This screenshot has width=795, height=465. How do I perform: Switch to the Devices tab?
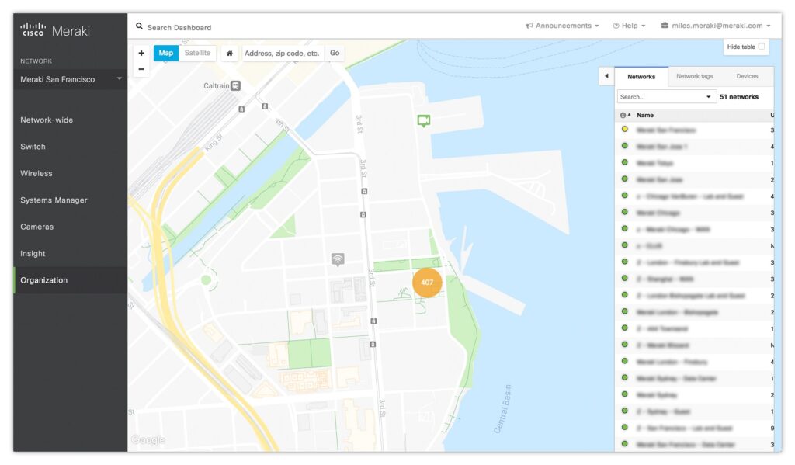click(x=749, y=76)
